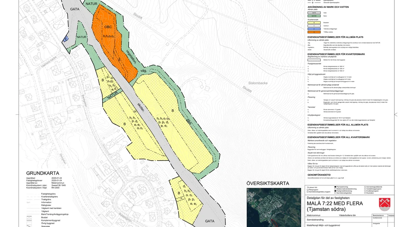Click 'Komplementbyggnad' in the Grundkarta legend
404x227 pixels.
pos(50,220)
